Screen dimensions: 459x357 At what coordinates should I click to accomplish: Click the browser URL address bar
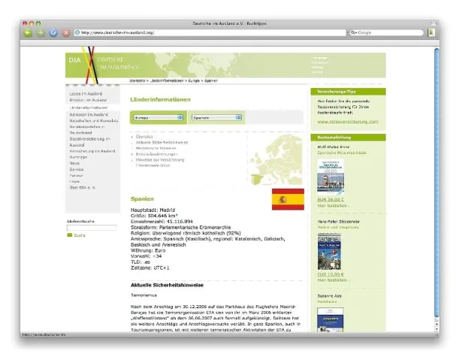[210, 32]
